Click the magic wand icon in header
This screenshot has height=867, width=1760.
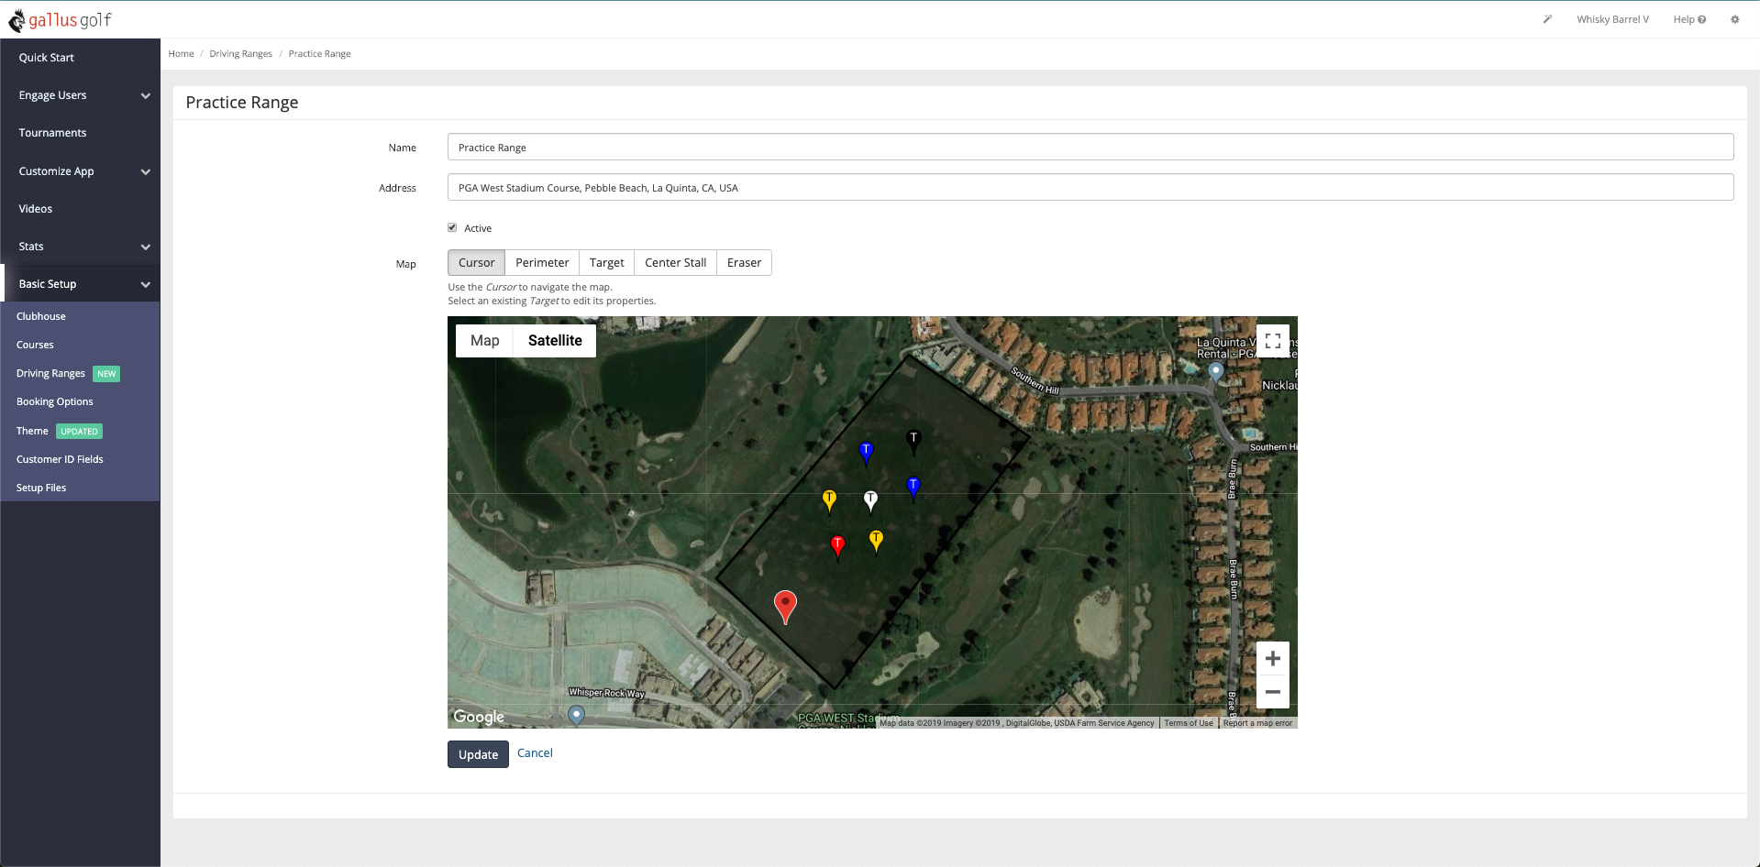1547,19
